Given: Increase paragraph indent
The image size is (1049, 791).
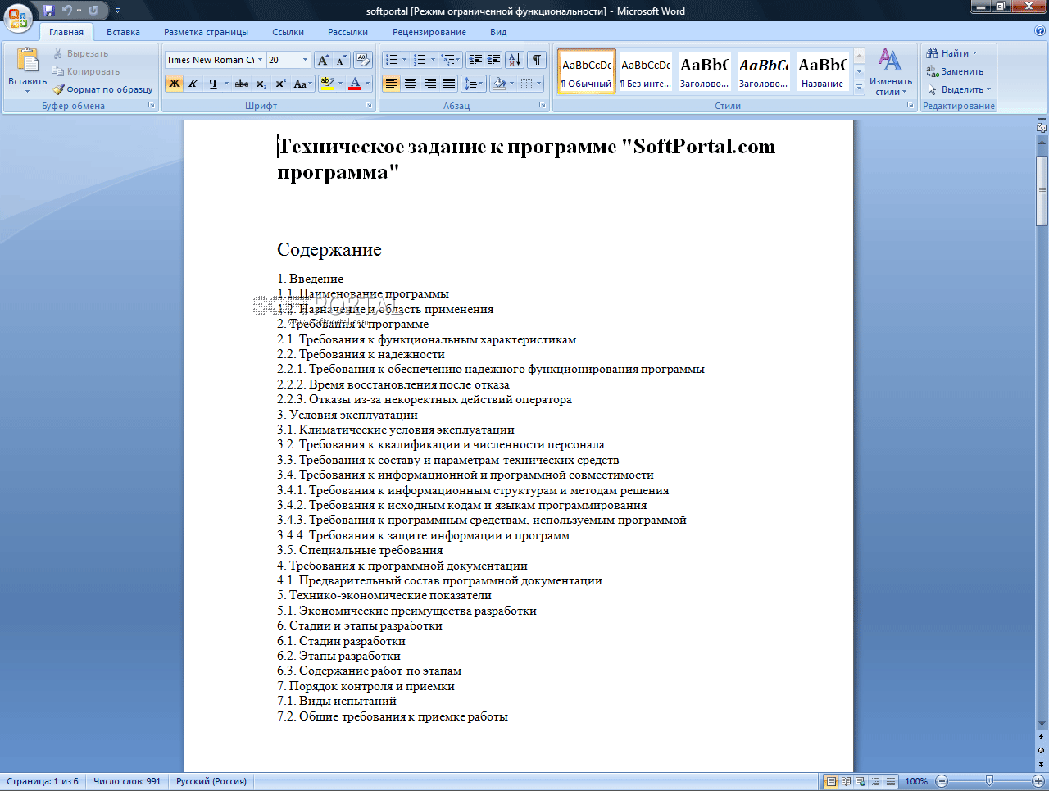Looking at the screenshot, I should tap(494, 60).
